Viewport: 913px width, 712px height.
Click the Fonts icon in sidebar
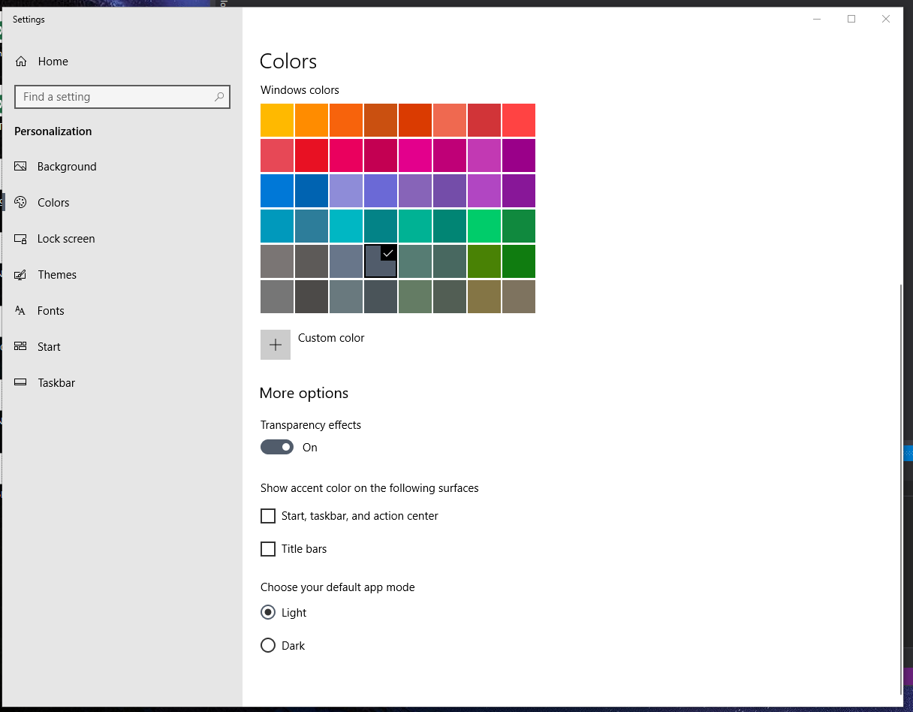tap(21, 310)
